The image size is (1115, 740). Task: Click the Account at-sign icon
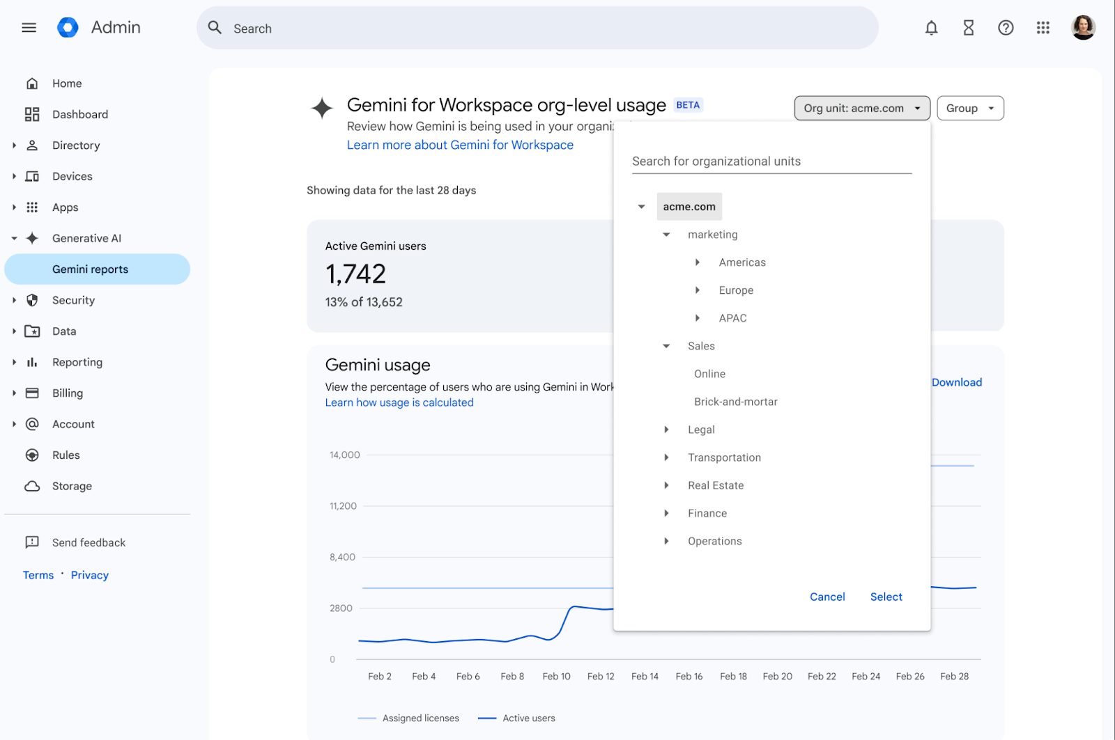click(32, 424)
